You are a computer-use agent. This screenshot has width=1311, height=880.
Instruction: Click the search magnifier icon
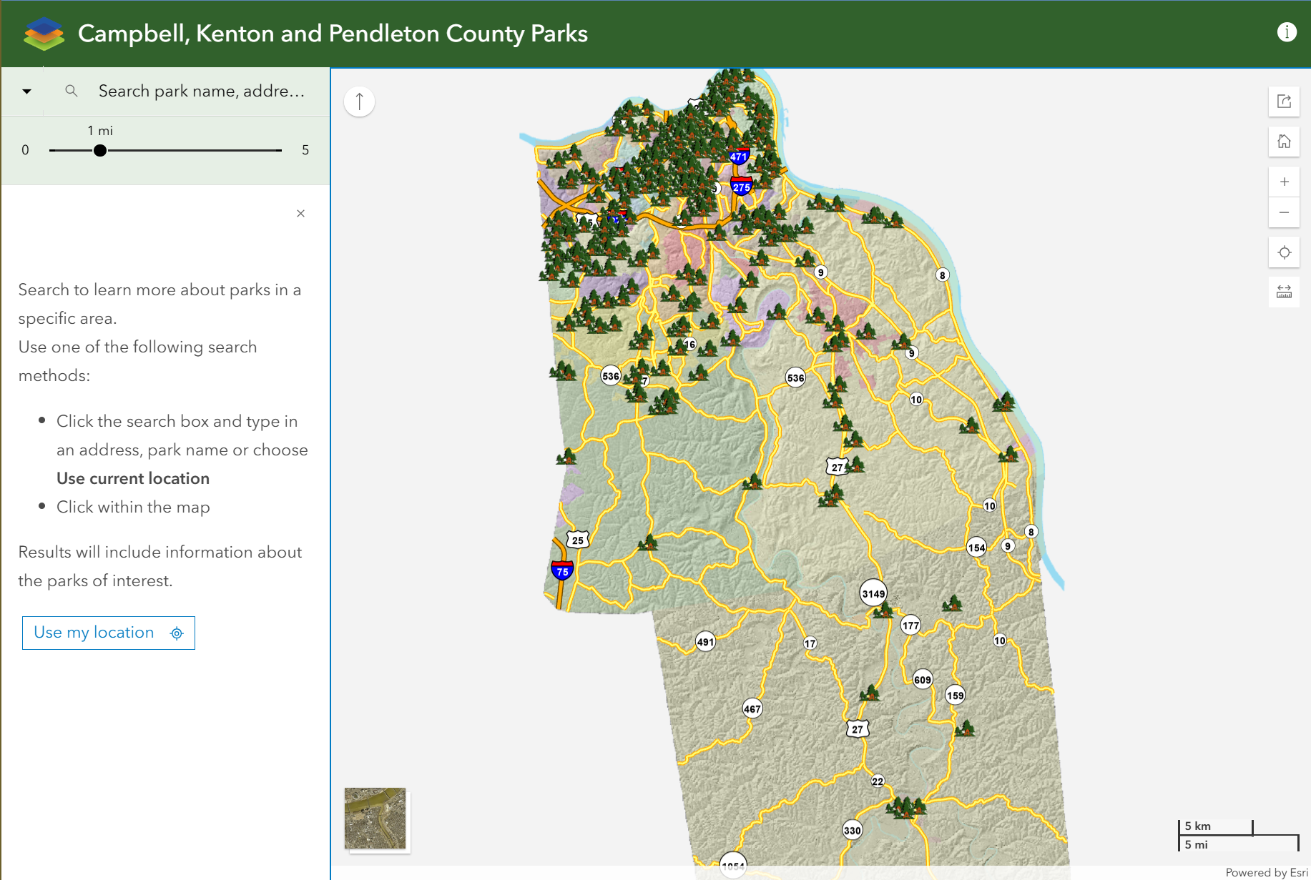[x=71, y=91]
